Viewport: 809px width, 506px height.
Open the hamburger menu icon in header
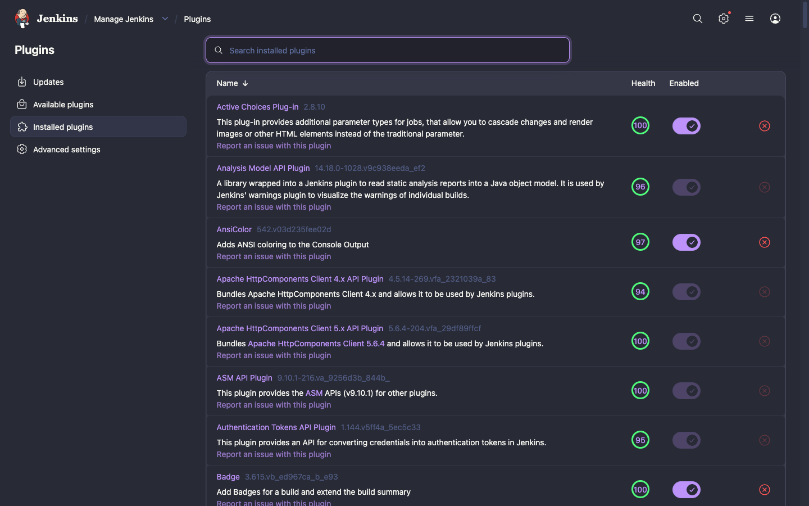coord(749,19)
